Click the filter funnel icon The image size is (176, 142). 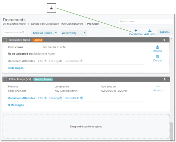click(x=23, y=32)
